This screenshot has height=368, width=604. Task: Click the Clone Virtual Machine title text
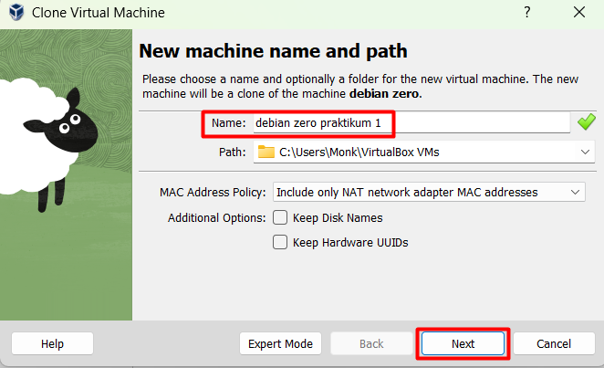[99, 13]
